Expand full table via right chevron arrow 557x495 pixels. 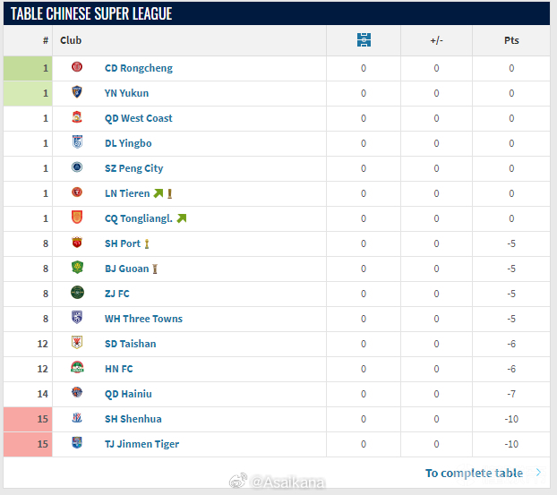[538, 473]
